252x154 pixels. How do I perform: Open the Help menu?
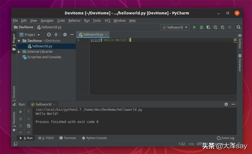pos(132,20)
